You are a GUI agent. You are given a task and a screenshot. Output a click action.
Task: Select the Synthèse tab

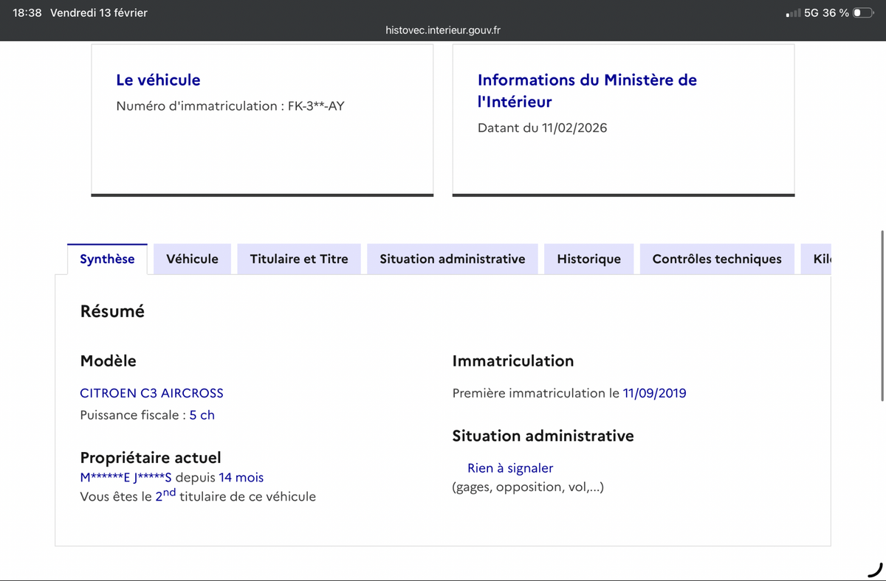[x=107, y=259]
